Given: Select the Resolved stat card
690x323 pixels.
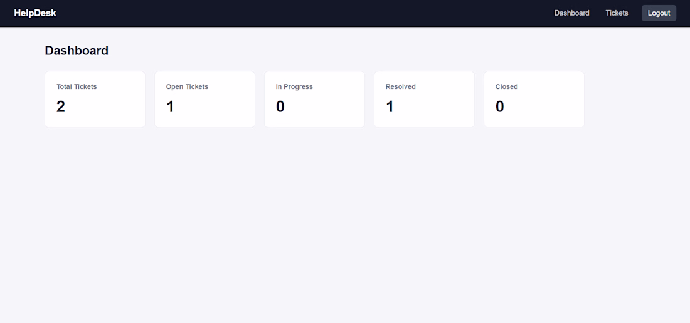Looking at the screenshot, I should (x=424, y=99).
